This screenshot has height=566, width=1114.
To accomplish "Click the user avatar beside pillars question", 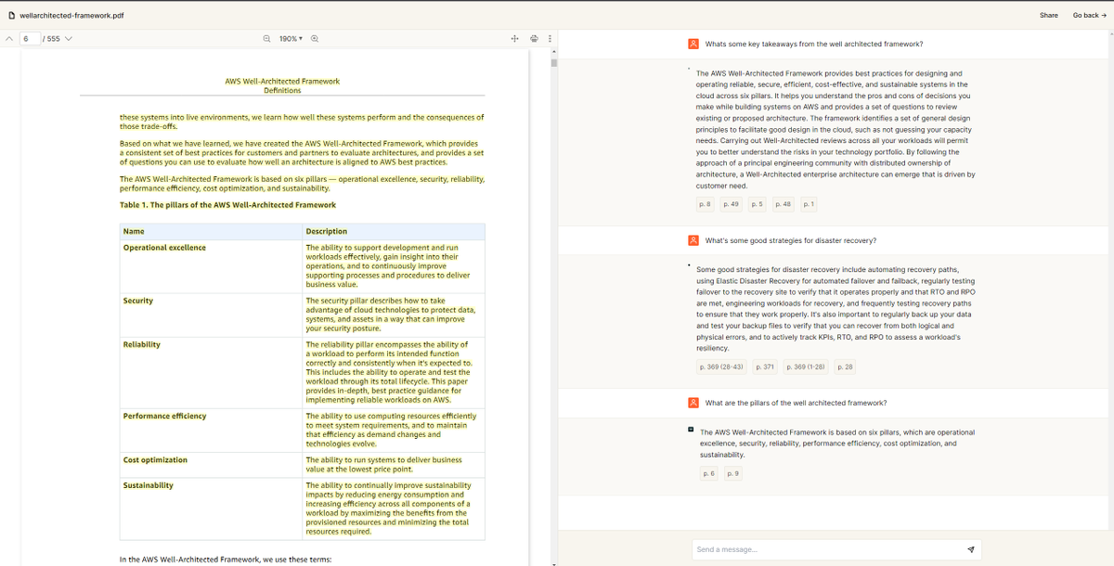I will coord(693,403).
